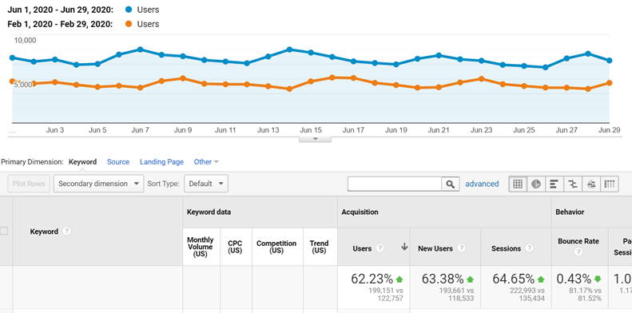
Task: Select the Landing Page primary dimension
Action: coord(161,162)
